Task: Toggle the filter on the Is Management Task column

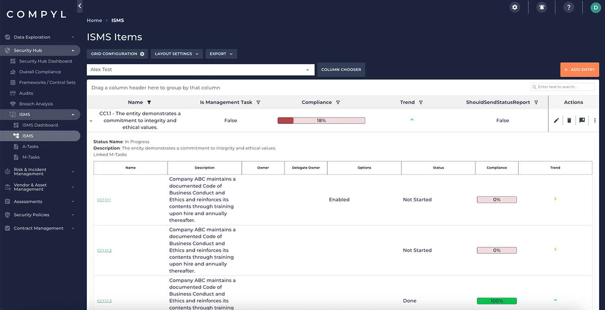Action: pyautogui.click(x=258, y=102)
